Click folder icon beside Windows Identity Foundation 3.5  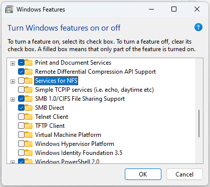pos(29,153)
